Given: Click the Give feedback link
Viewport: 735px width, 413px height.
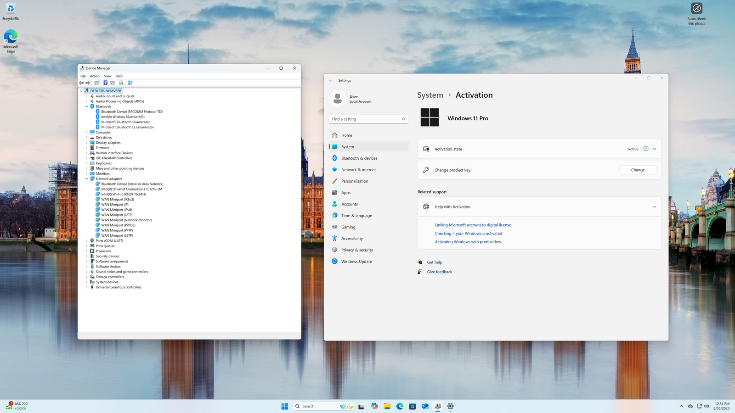Looking at the screenshot, I should pos(440,272).
